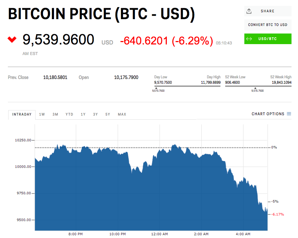Switch to the 3M chart range
Screen dimensions: 298x238
coord(55,115)
